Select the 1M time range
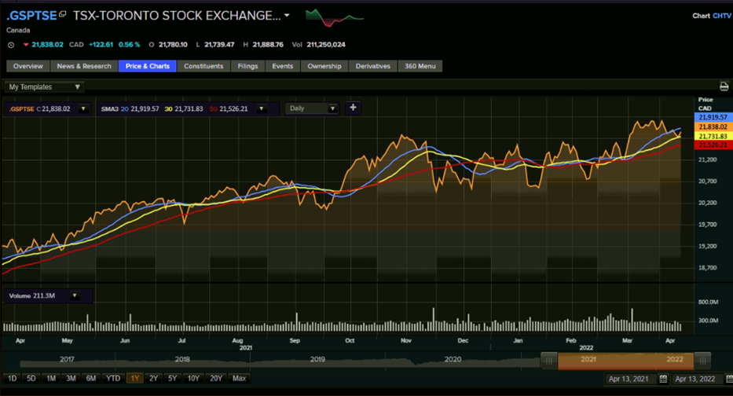733x396 pixels. pos(51,378)
